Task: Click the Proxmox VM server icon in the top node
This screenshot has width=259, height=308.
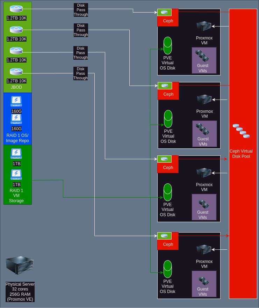Action: [204, 26]
